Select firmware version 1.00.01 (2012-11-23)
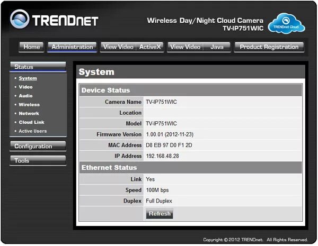Image resolution: width=318 pixels, height=246 pixels. (170, 134)
